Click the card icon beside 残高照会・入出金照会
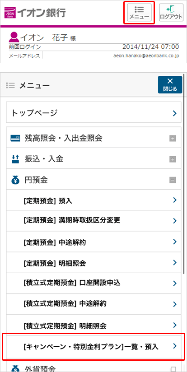The image size is (187, 372). pos(15,138)
